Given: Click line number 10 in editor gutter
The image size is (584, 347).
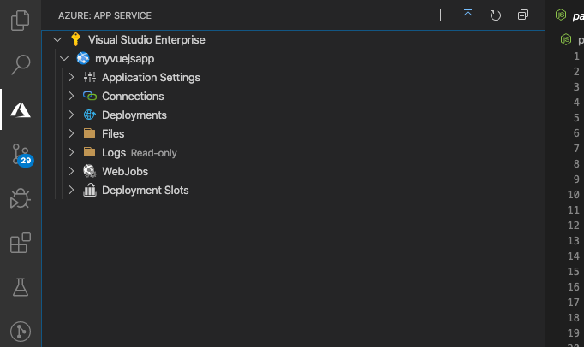Looking at the screenshot, I should pyautogui.click(x=573, y=195).
